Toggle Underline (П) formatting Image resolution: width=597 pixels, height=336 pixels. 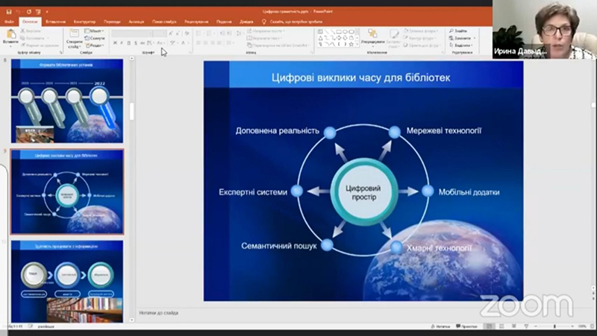(128, 43)
